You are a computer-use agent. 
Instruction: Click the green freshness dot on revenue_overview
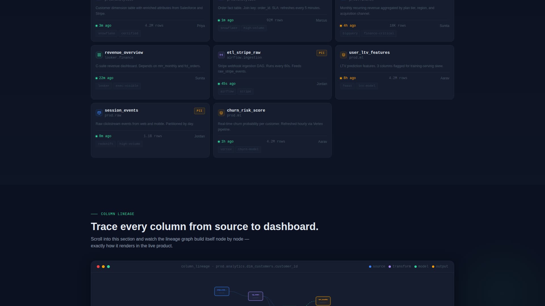click(x=96, y=78)
